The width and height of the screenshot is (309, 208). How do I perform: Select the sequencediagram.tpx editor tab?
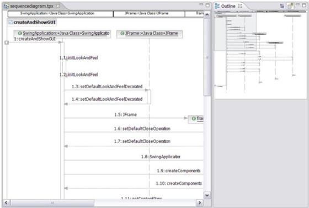pos(31,6)
